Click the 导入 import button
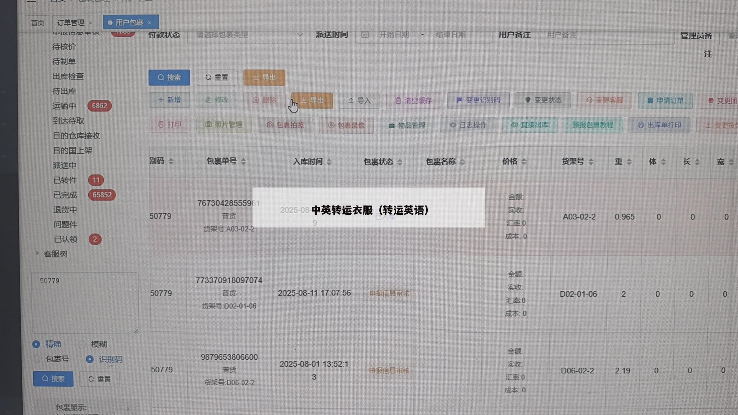 (x=359, y=101)
